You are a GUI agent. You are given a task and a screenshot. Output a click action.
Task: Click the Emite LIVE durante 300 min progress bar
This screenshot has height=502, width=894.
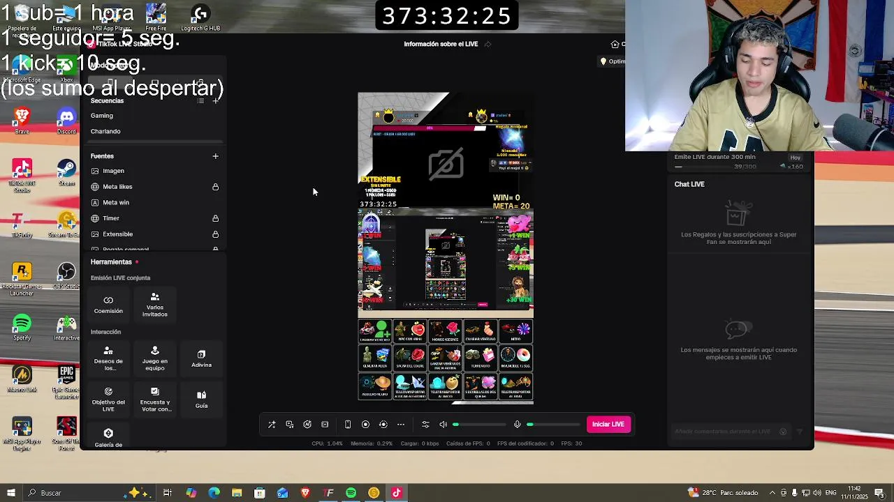point(703,167)
